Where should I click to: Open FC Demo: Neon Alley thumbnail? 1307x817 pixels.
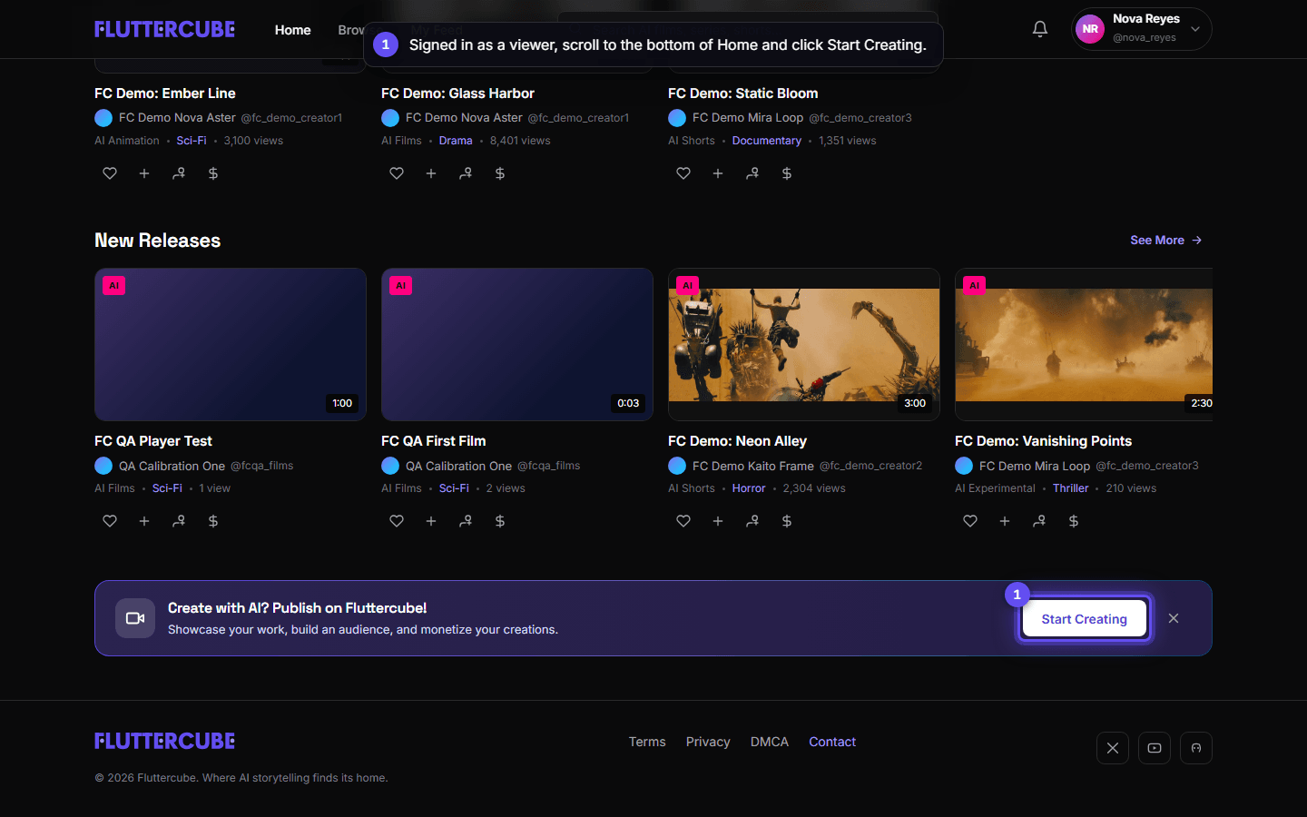coord(804,344)
